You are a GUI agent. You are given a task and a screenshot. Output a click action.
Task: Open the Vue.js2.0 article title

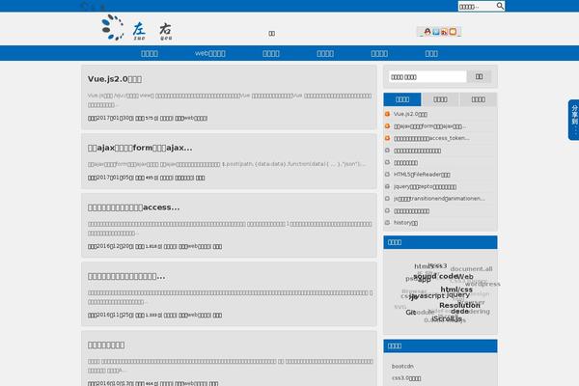(115, 79)
